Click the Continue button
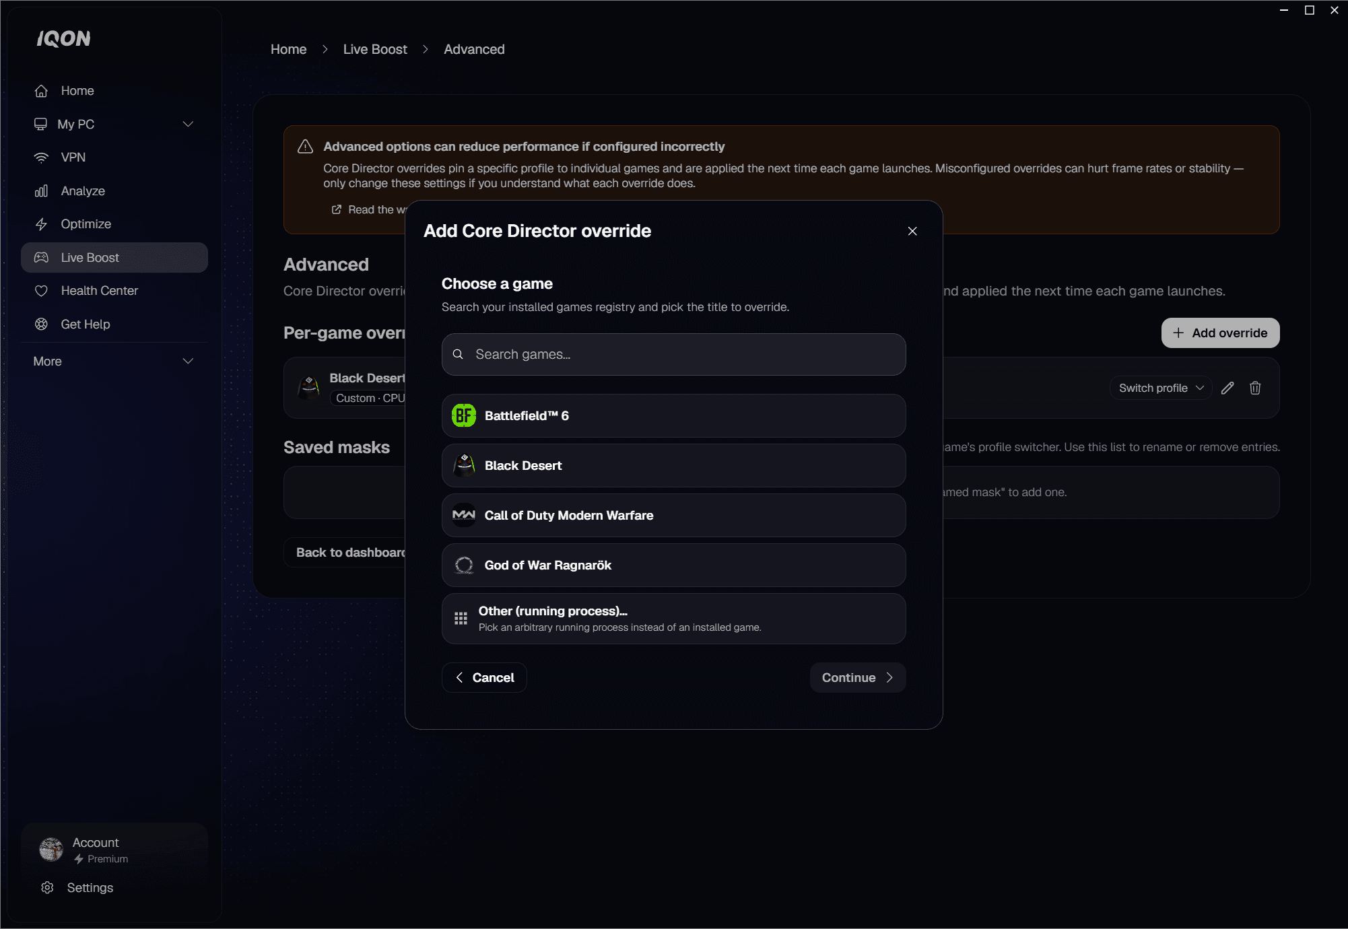Screen dimensions: 1348x929 857,677
